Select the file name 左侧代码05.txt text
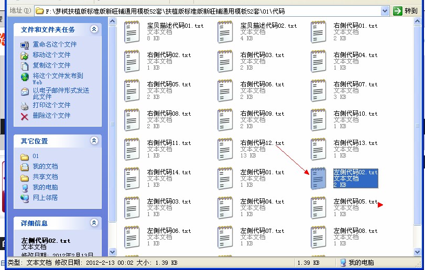This screenshot has height=270, width=425. [x=355, y=201]
